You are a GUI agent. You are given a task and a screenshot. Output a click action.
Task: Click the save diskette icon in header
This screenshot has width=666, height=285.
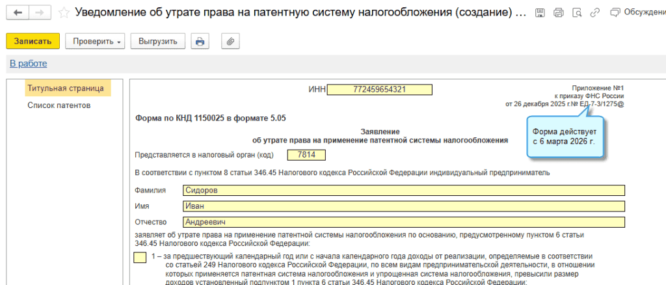[x=540, y=12]
